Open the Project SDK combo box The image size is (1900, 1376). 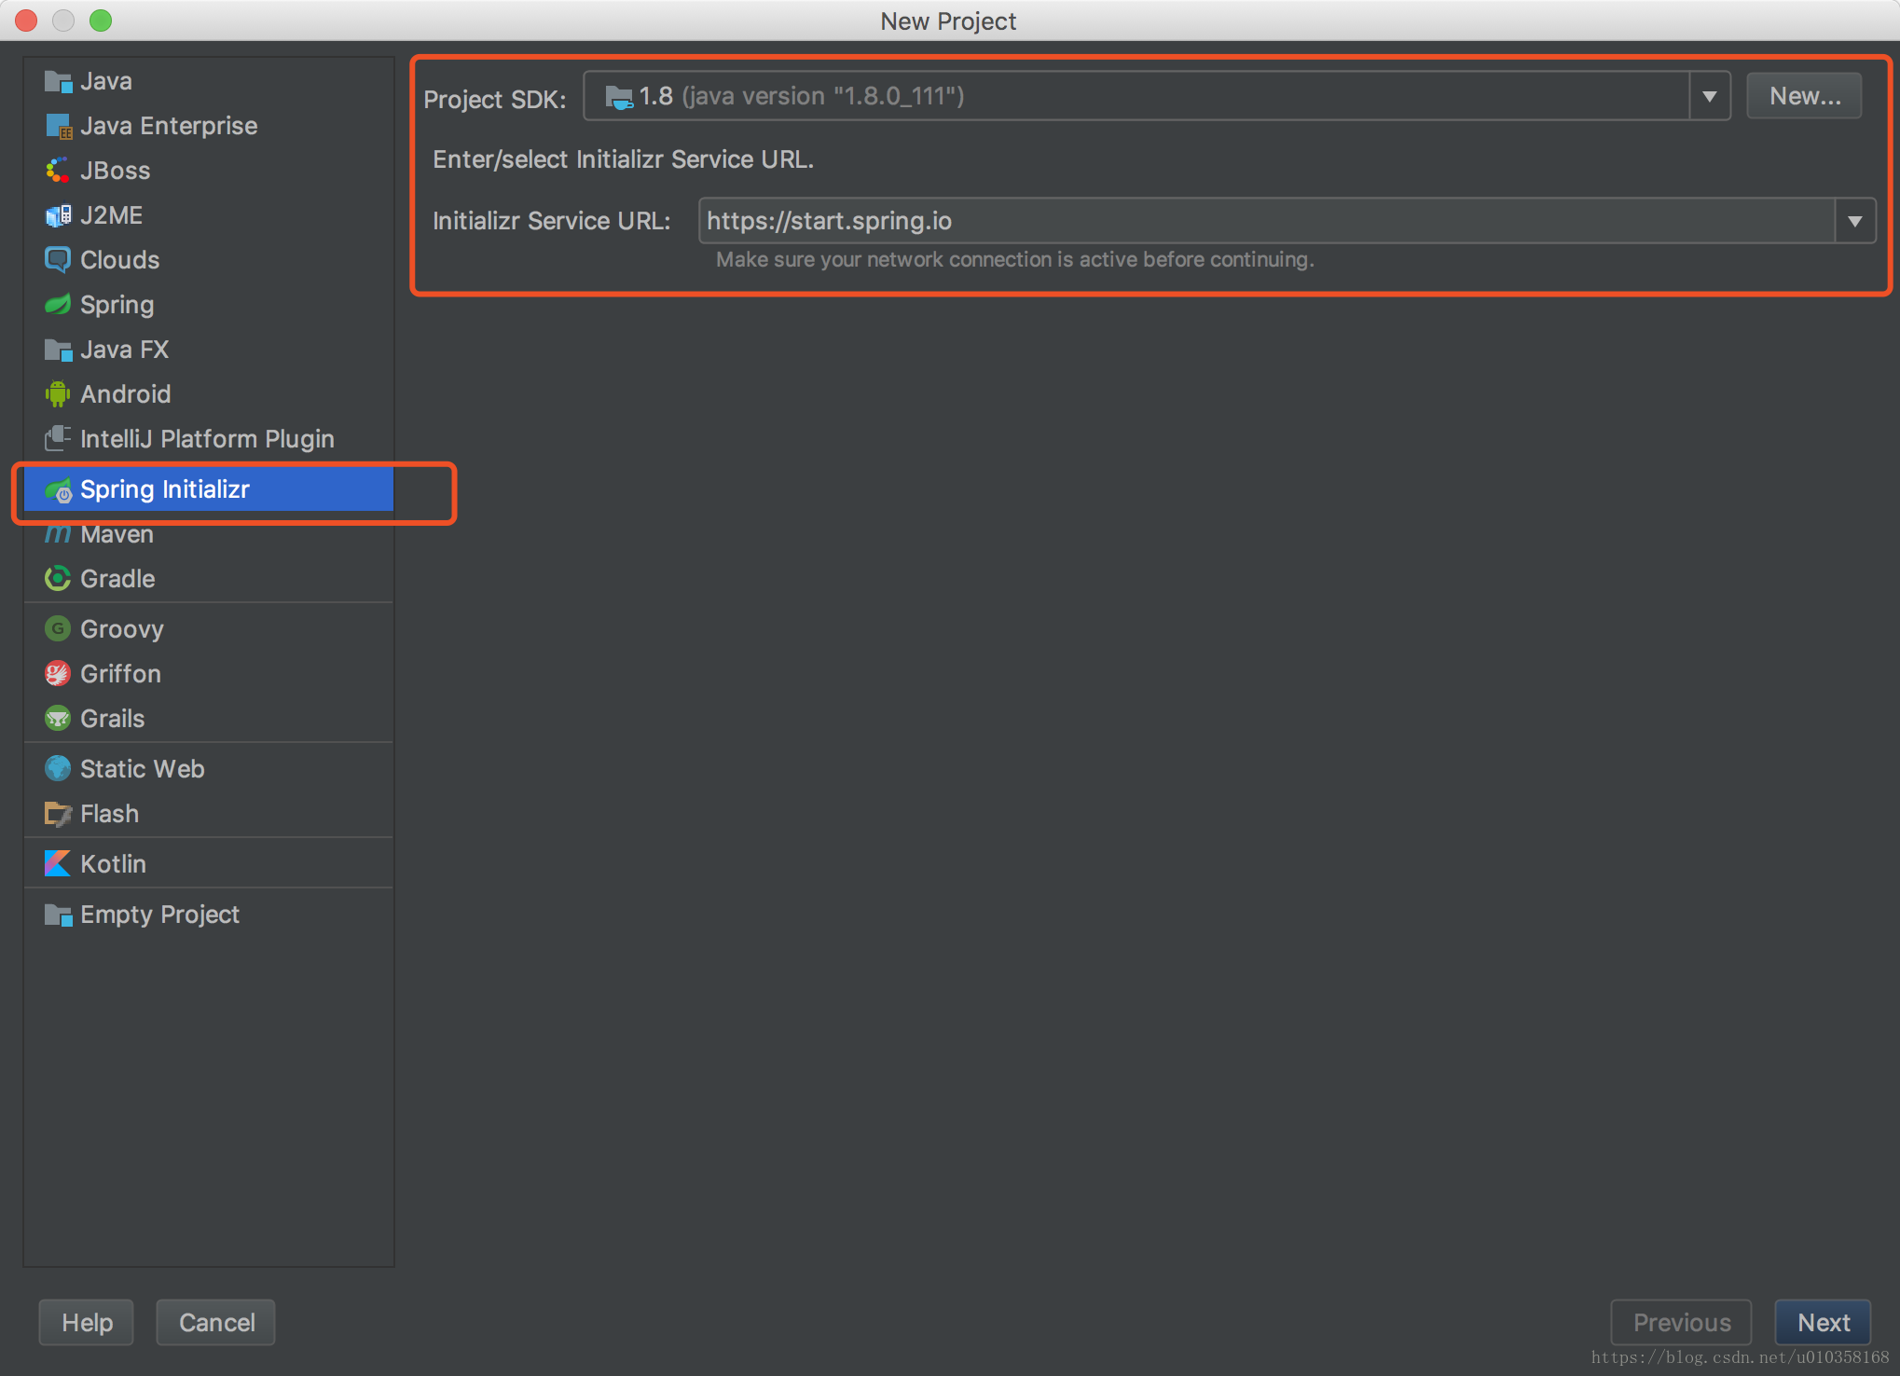1157,96
